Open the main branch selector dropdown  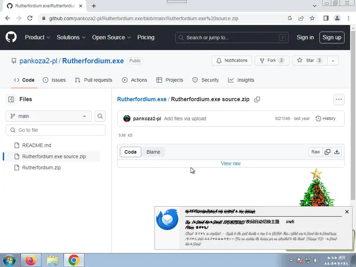tap(49, 116)
